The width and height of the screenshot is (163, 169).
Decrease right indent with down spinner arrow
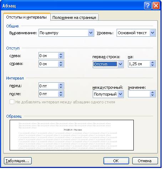(x=61, y=65)
